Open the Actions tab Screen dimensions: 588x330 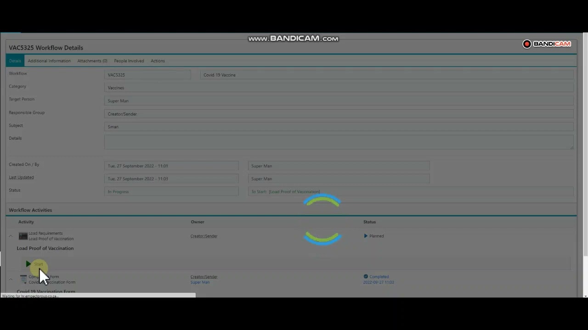click(158, 60)
